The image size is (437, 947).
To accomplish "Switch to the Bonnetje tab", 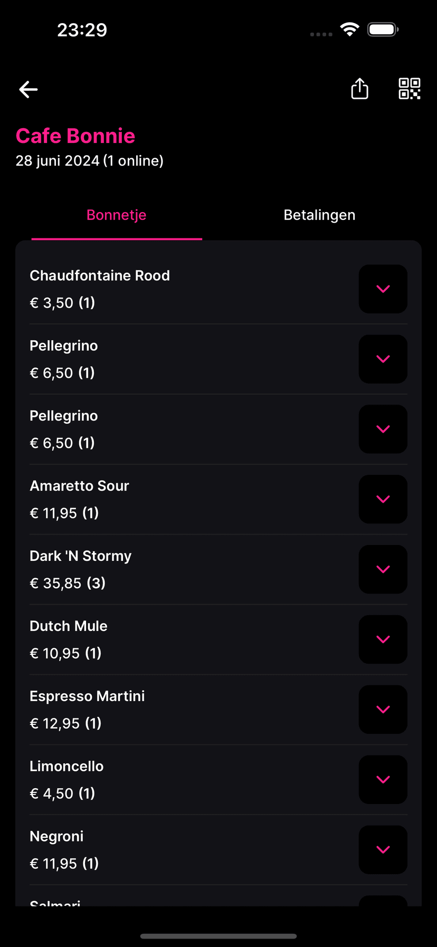I will (117, 215).
